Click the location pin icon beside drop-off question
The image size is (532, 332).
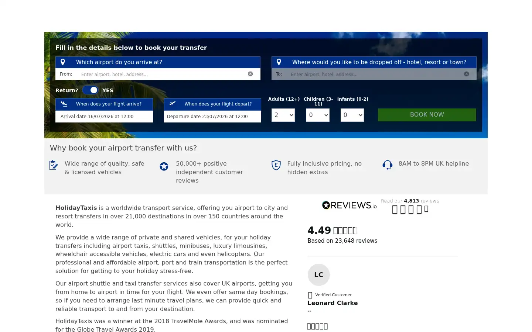[x=279, y=62]
